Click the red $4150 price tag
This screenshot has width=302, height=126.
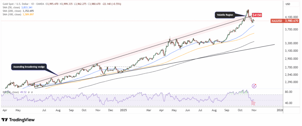(x=256, y=15)
